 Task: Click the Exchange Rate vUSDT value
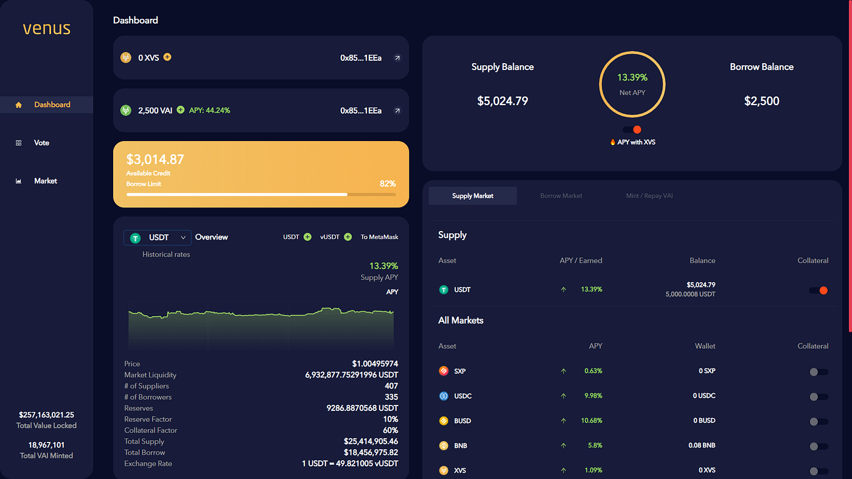click(350, 464)
